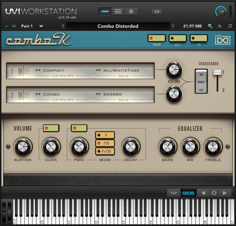Open the Combo Distorded preset browser
This screenshot has height=226, width=236.
pyautogui.click(x=118, y=26)
